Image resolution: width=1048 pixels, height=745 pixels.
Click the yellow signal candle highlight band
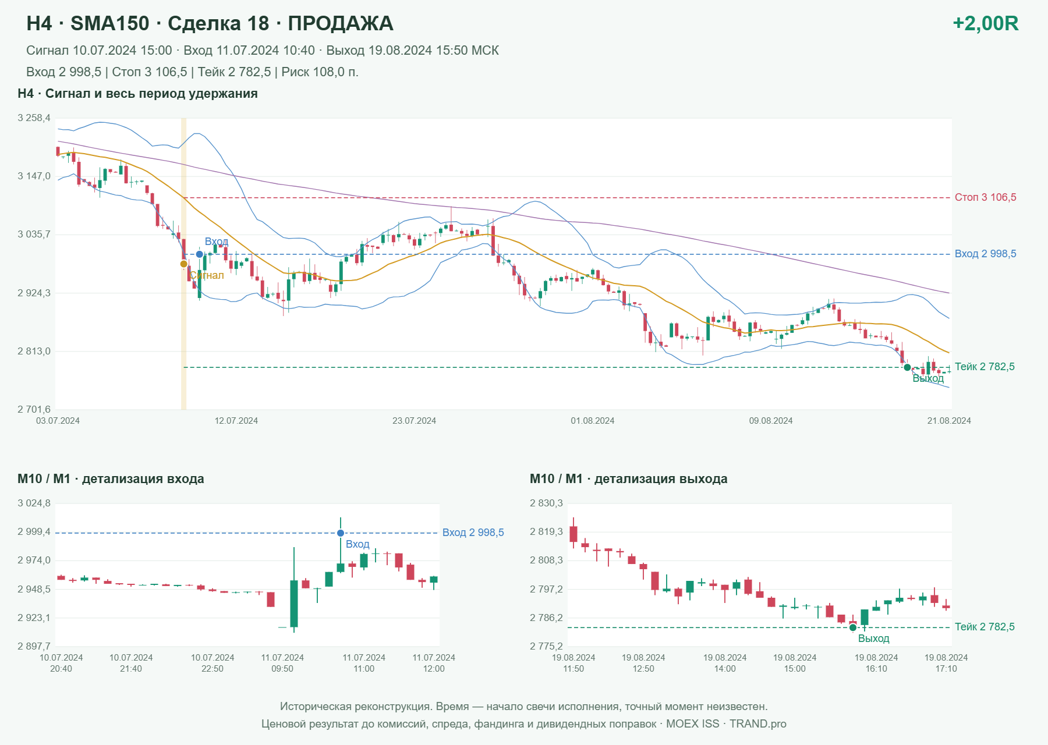pyautogui.click(x=183, y=264)
